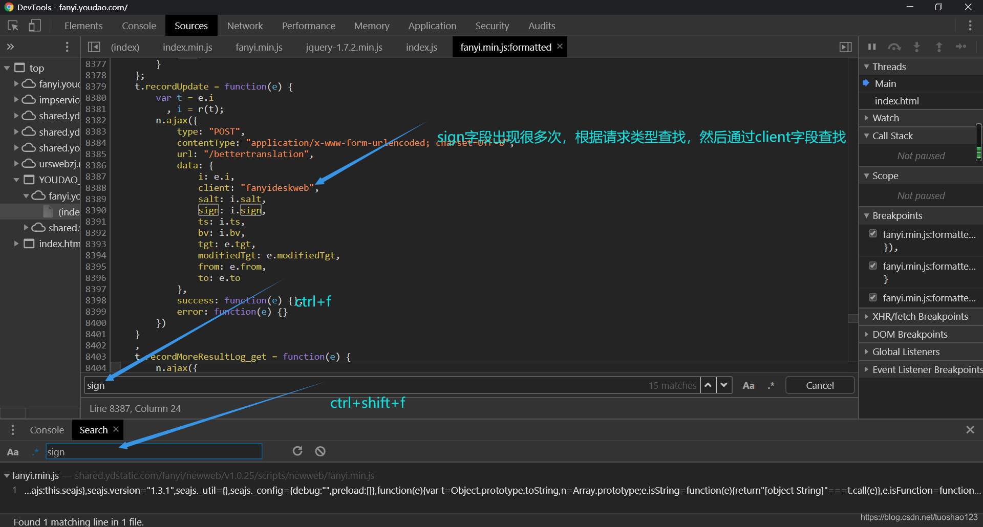Open the index.min.js file tab
983x527 pixels.
click(187, 47)
